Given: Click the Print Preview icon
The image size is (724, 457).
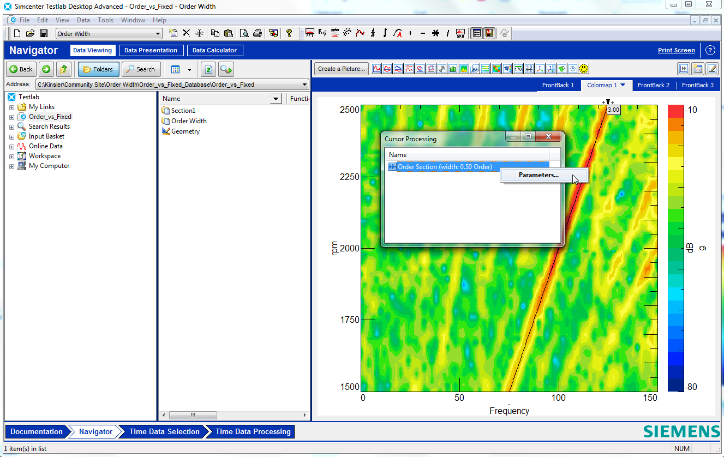Looking at the screenshot, I should click(244, 33).
